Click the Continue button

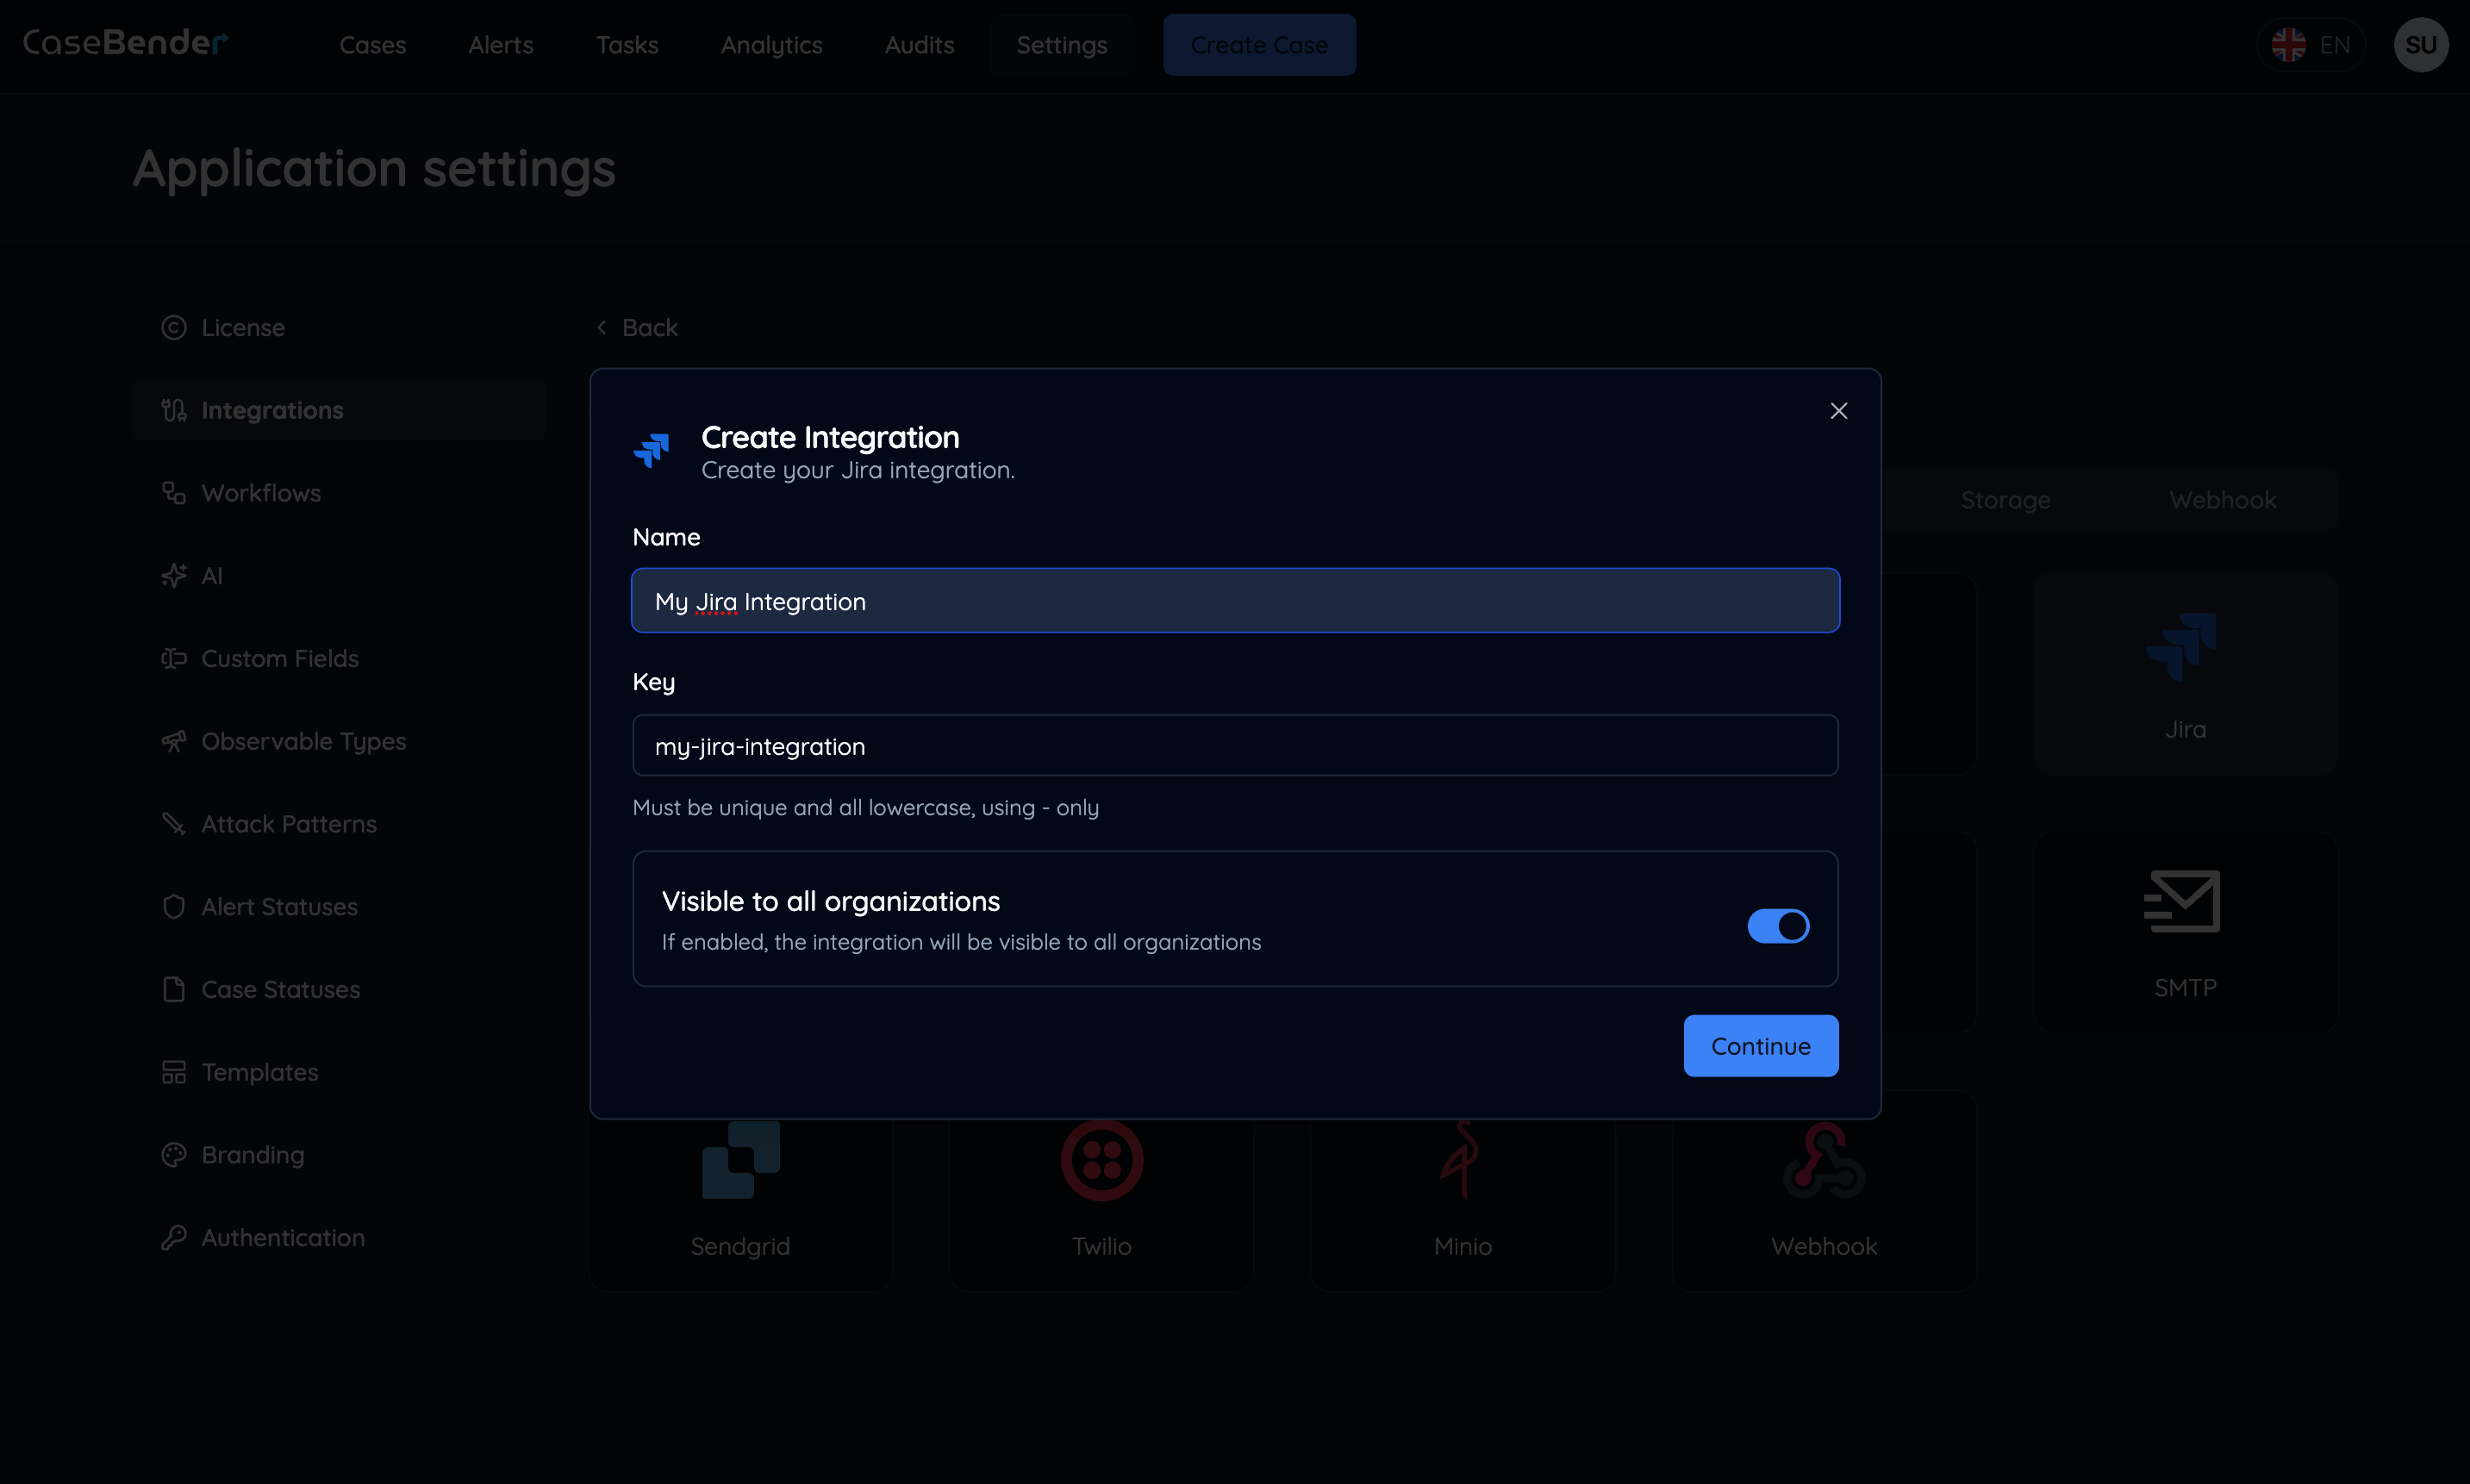pyautogui.click(x=1760, y=1045)
